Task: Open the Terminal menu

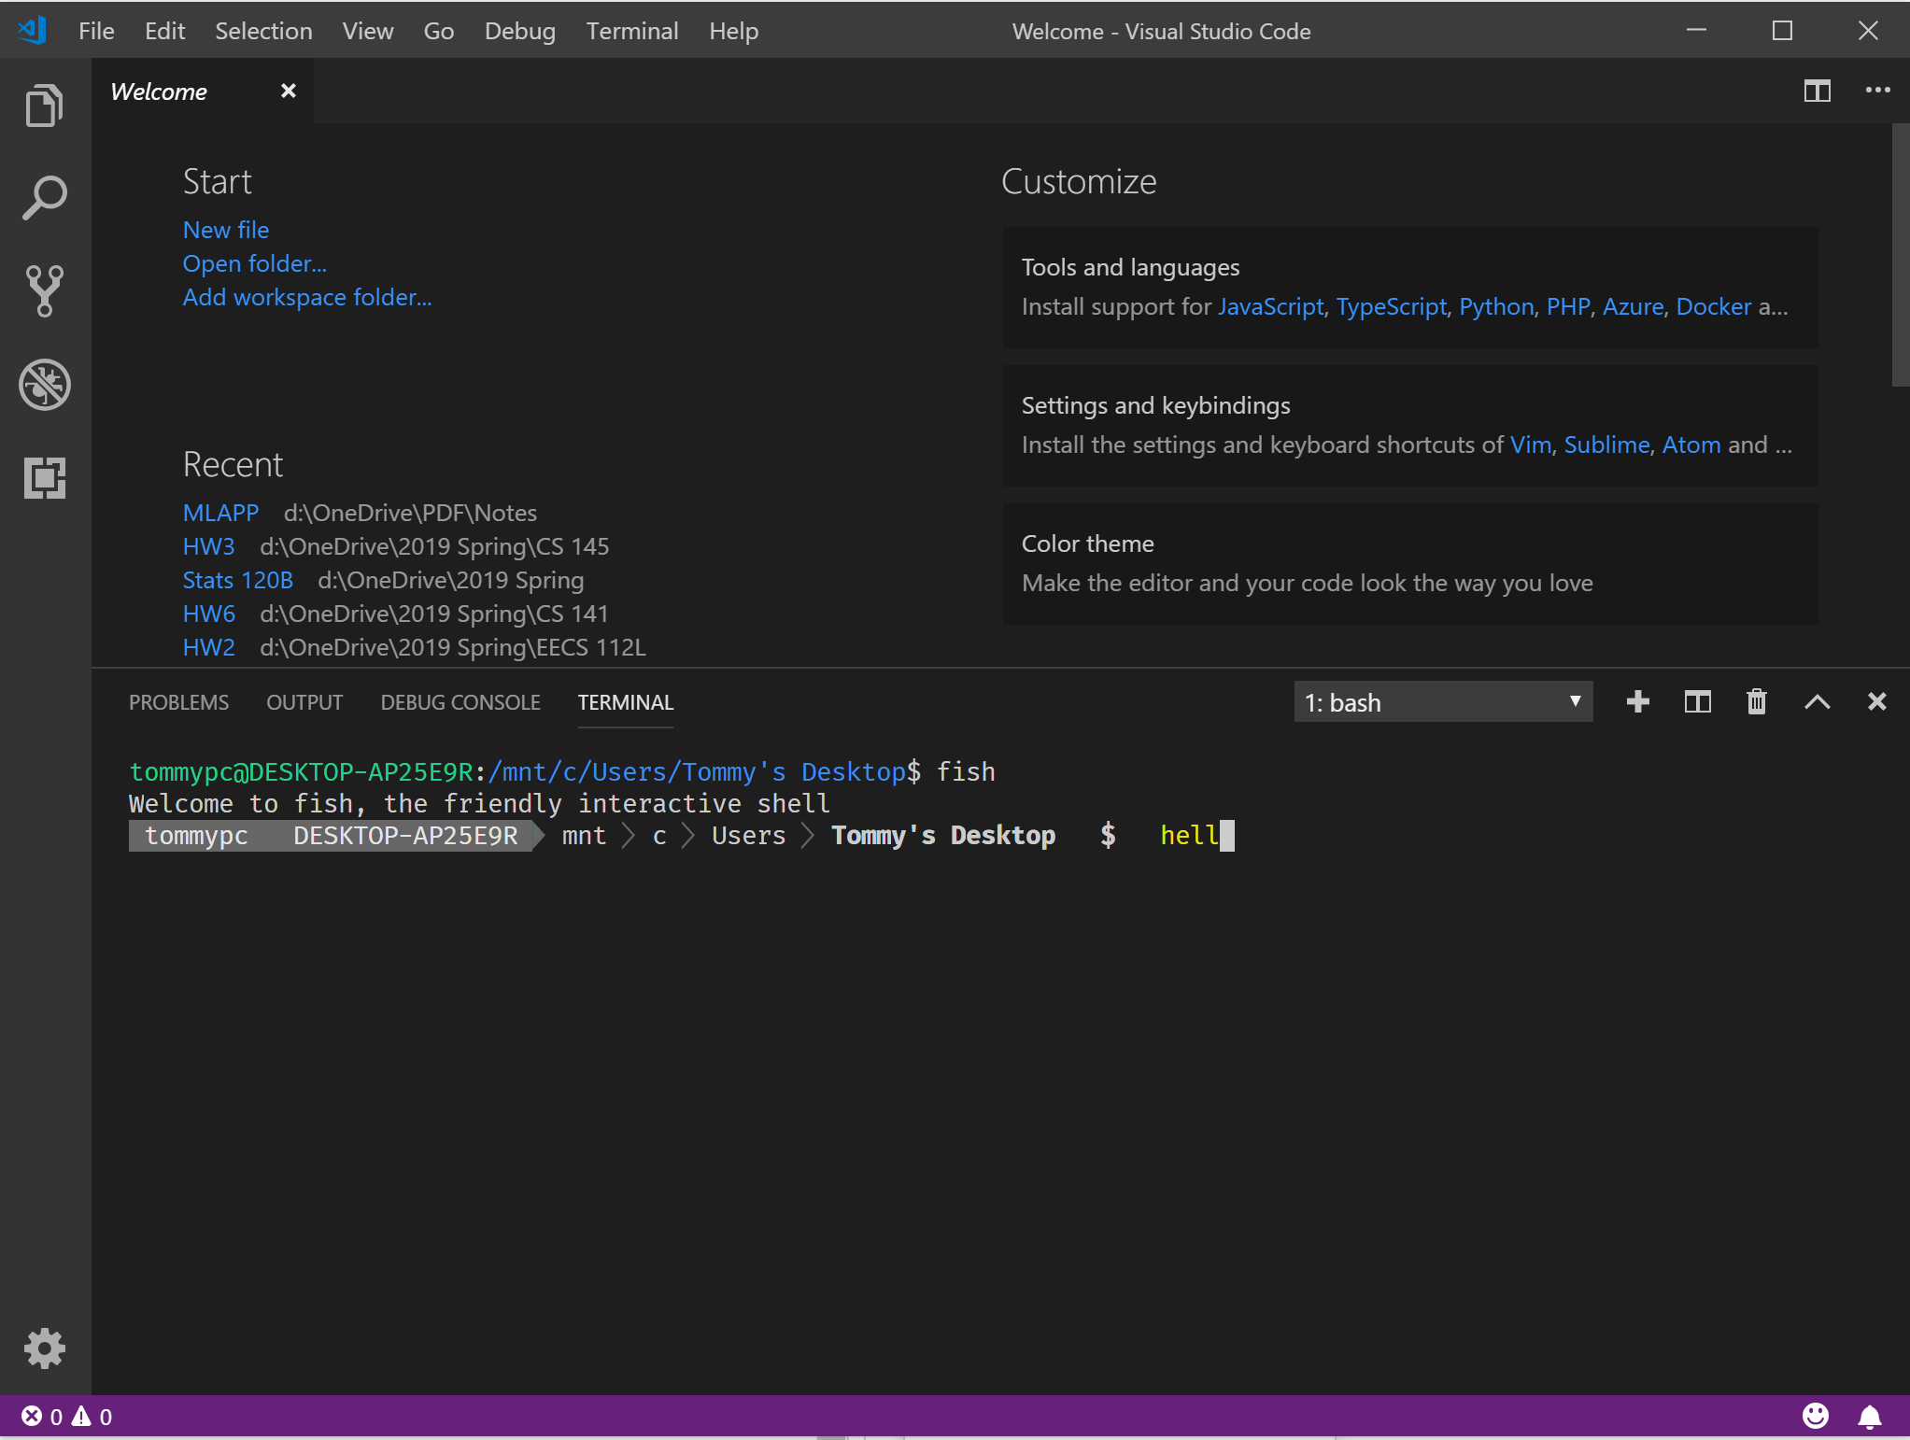Action: point(631,30)
